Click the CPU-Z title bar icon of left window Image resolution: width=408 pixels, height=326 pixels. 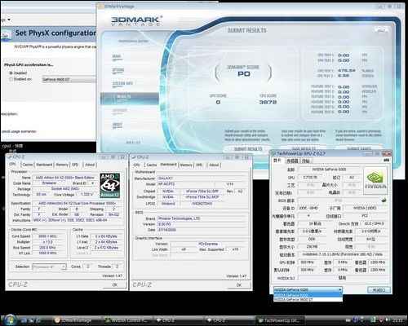pos(9,156)
